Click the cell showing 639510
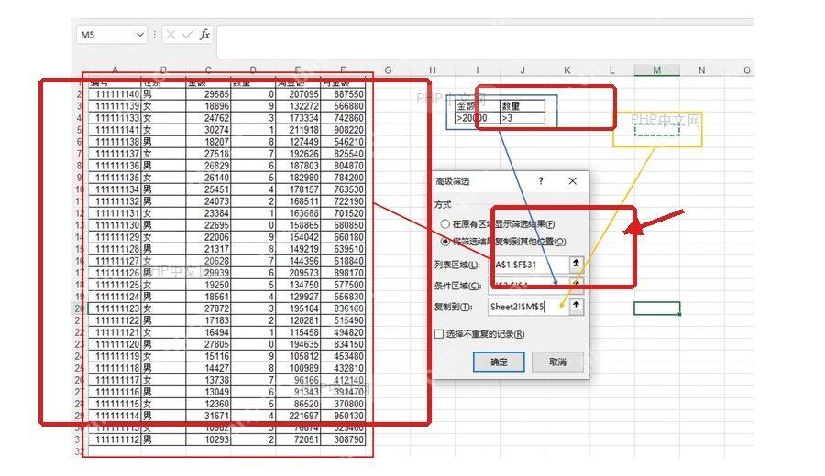The image size is (825, 476). [x=343, y=249]
